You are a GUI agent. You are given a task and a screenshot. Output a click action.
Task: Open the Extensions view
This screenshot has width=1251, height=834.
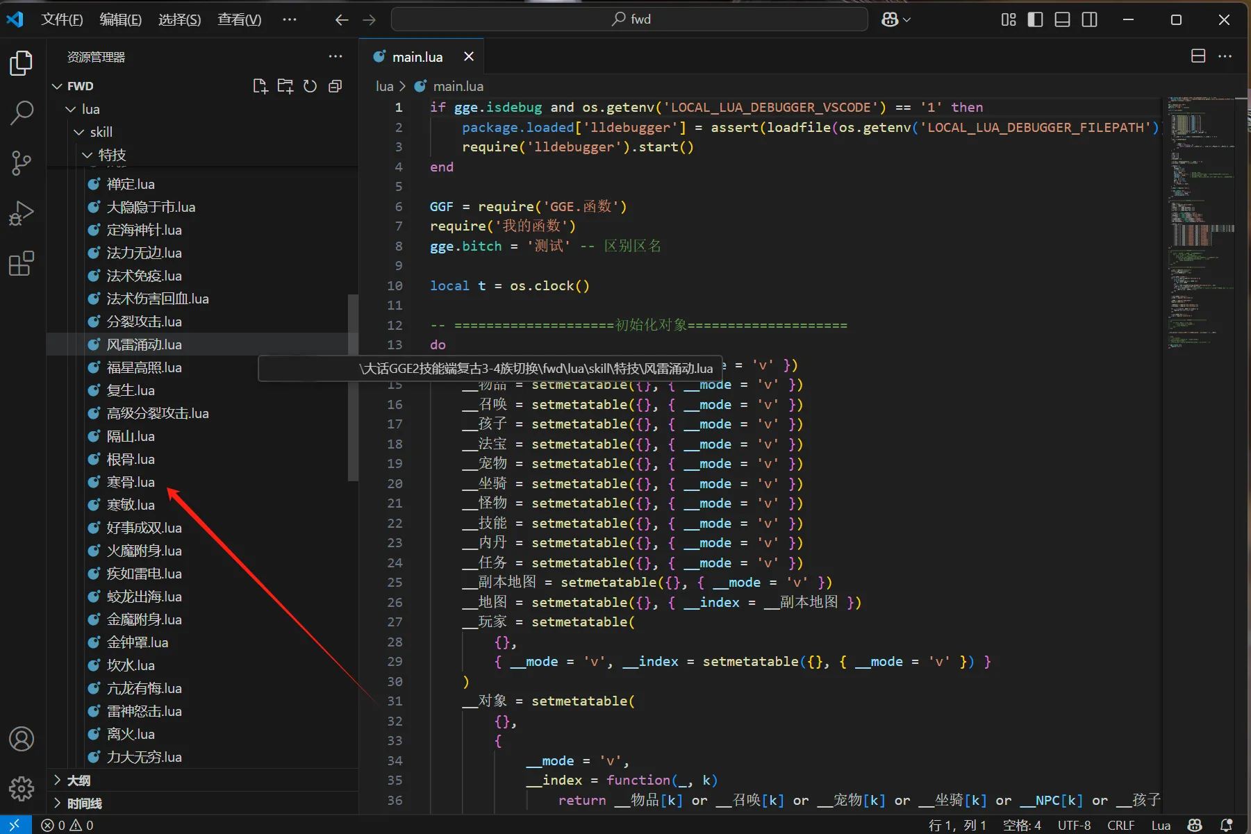pyautogui.click(x=22, y=264)
